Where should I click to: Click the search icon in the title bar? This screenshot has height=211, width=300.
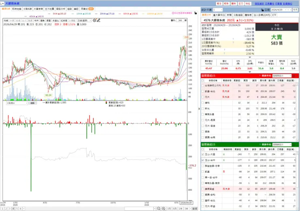tap(1, 3)
